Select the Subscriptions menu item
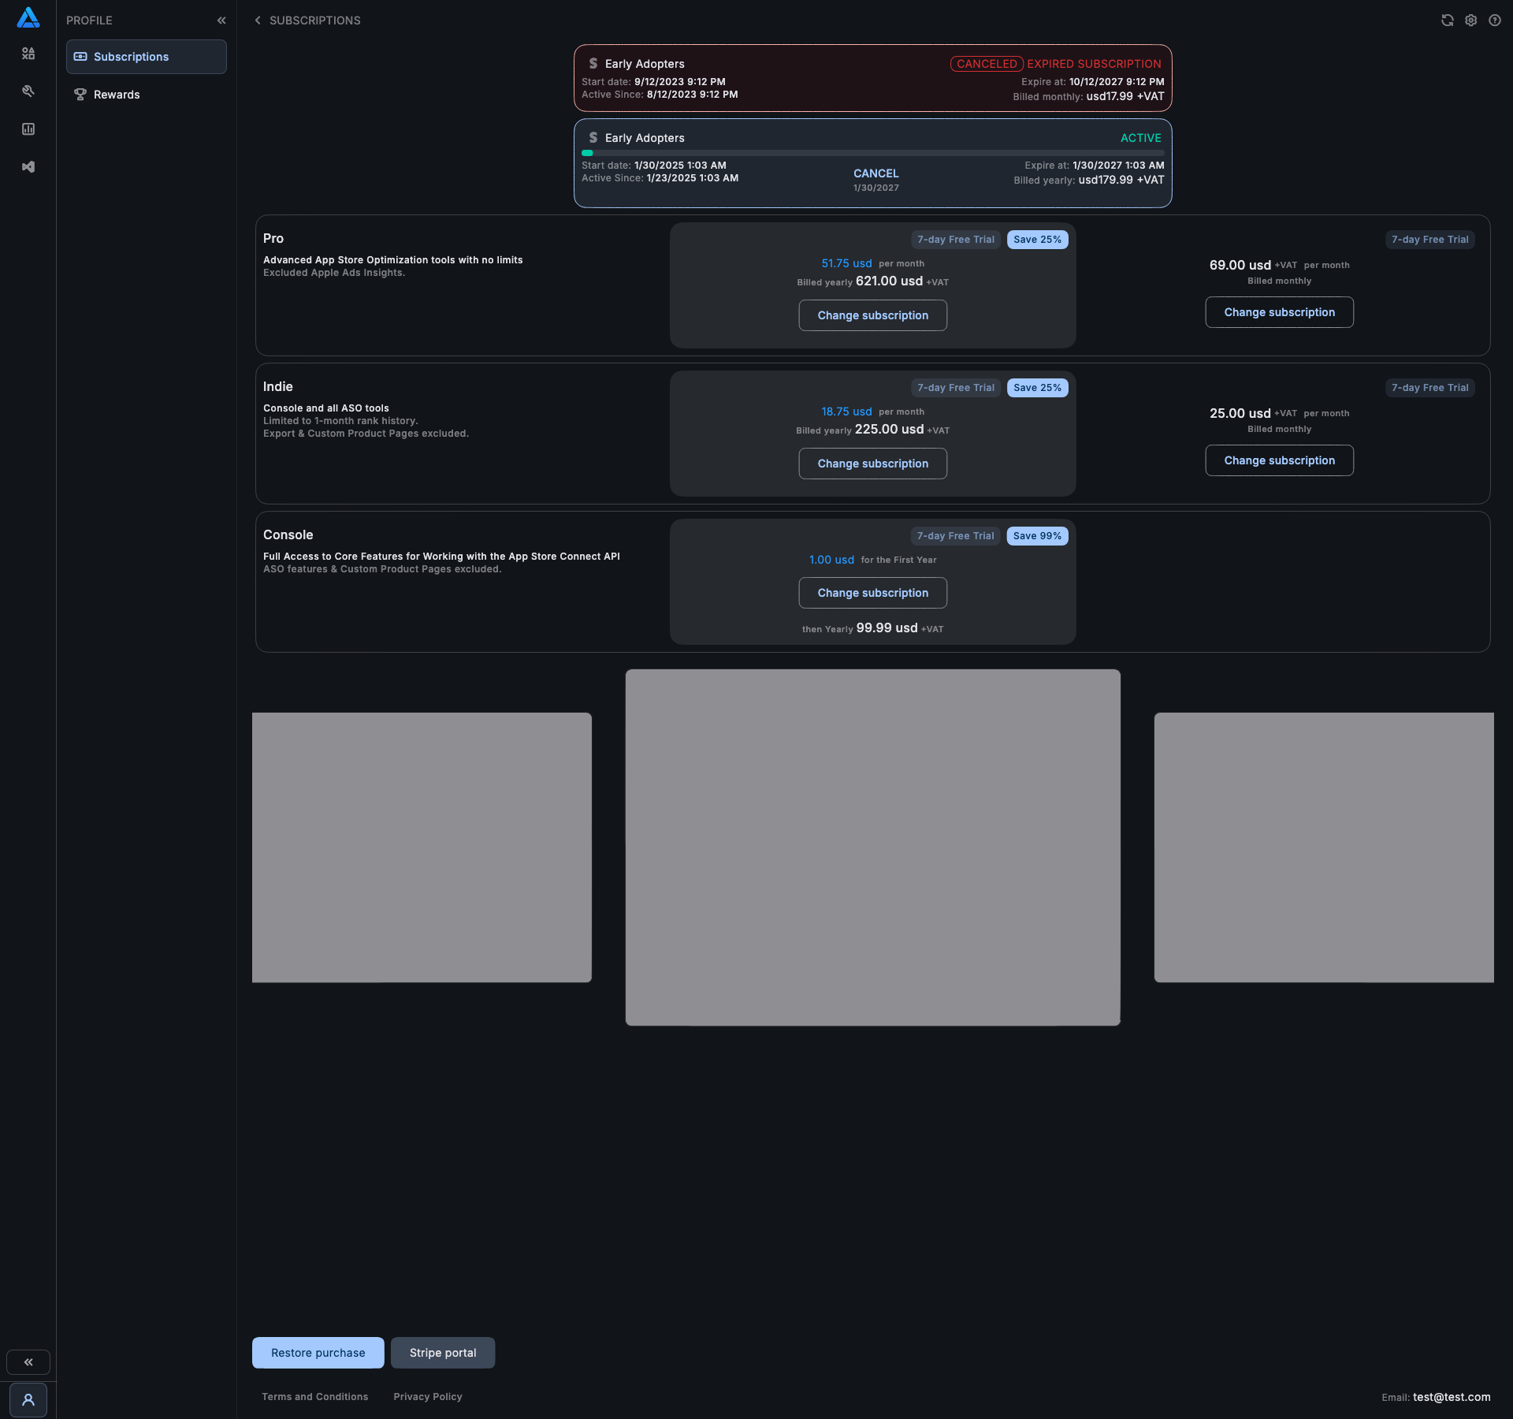Screen dimensions: 1513x1419 pyautogui.click(x=147, y=57)
